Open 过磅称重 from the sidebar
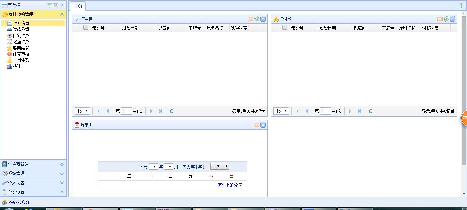The image size is (467, 210). pyautogui.click(x=21, y=30)
